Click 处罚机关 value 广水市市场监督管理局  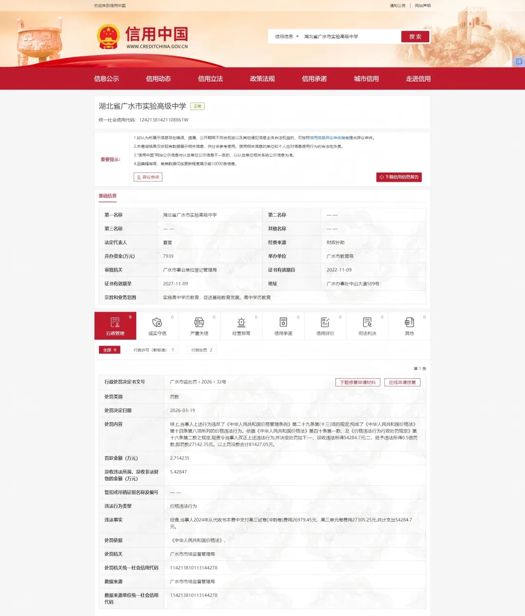(192, 554)
